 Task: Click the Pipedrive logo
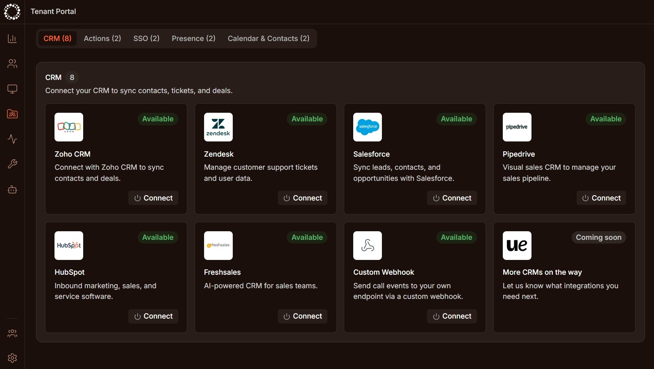pos(517,127)
